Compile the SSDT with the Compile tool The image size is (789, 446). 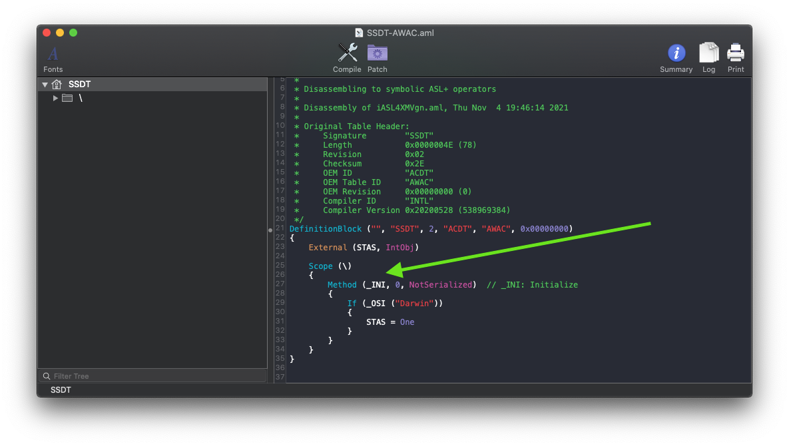[x=347, y=53]
